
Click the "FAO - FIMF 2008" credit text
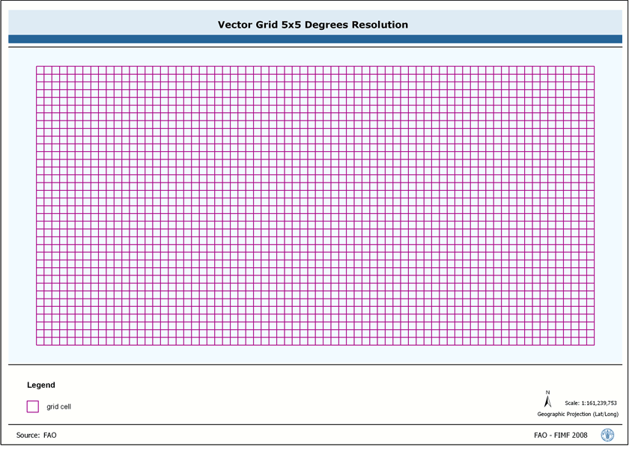(560, 435)
